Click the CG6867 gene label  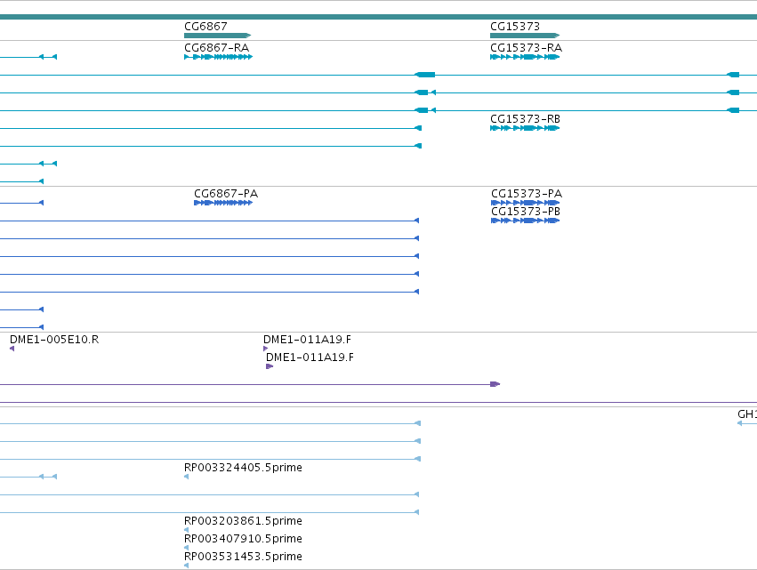205,26
